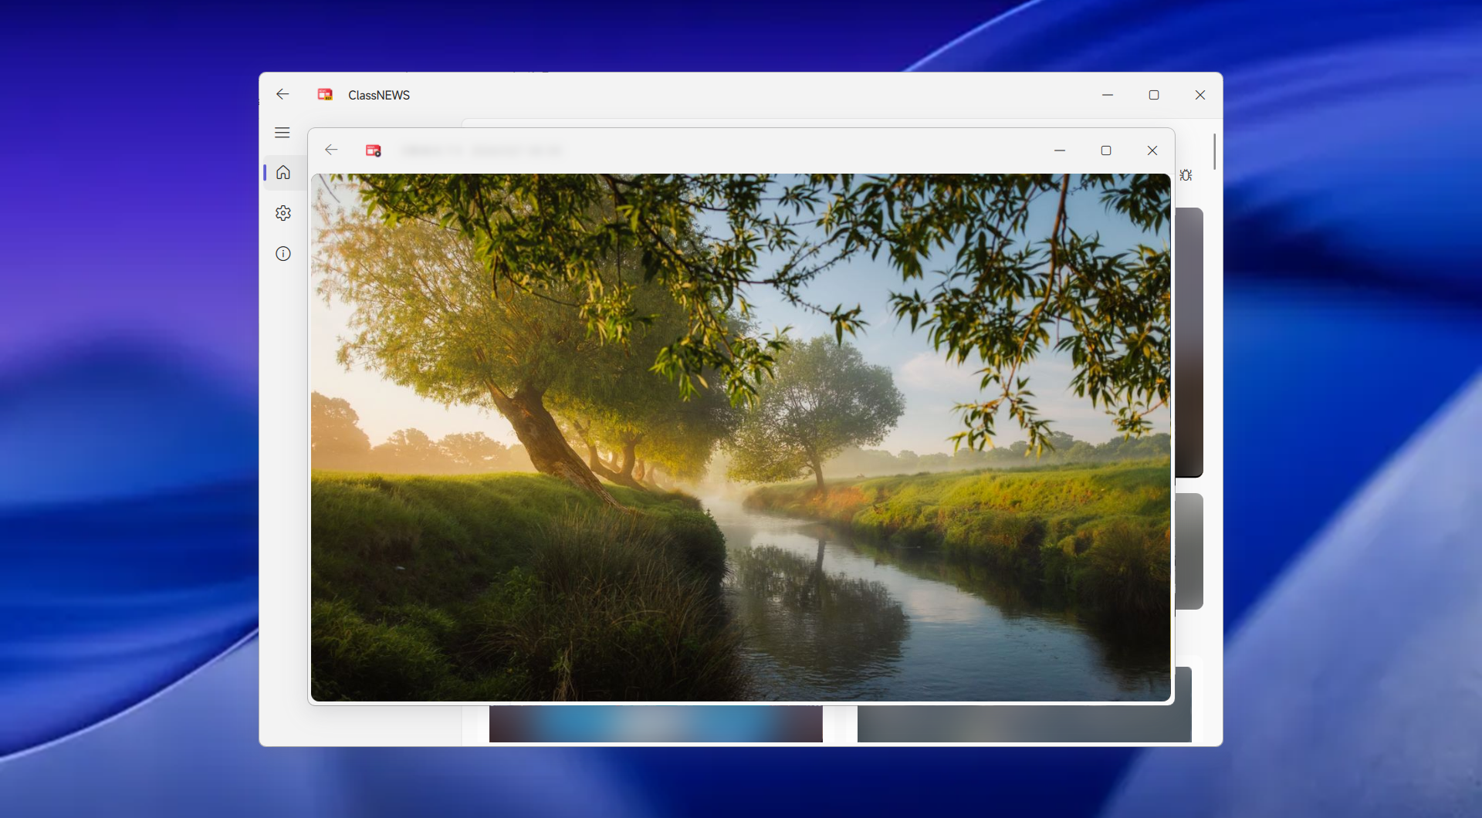Open the Home page in the sidebar
The width and height of the screenshot is (1482, 818).
[283, 173]
